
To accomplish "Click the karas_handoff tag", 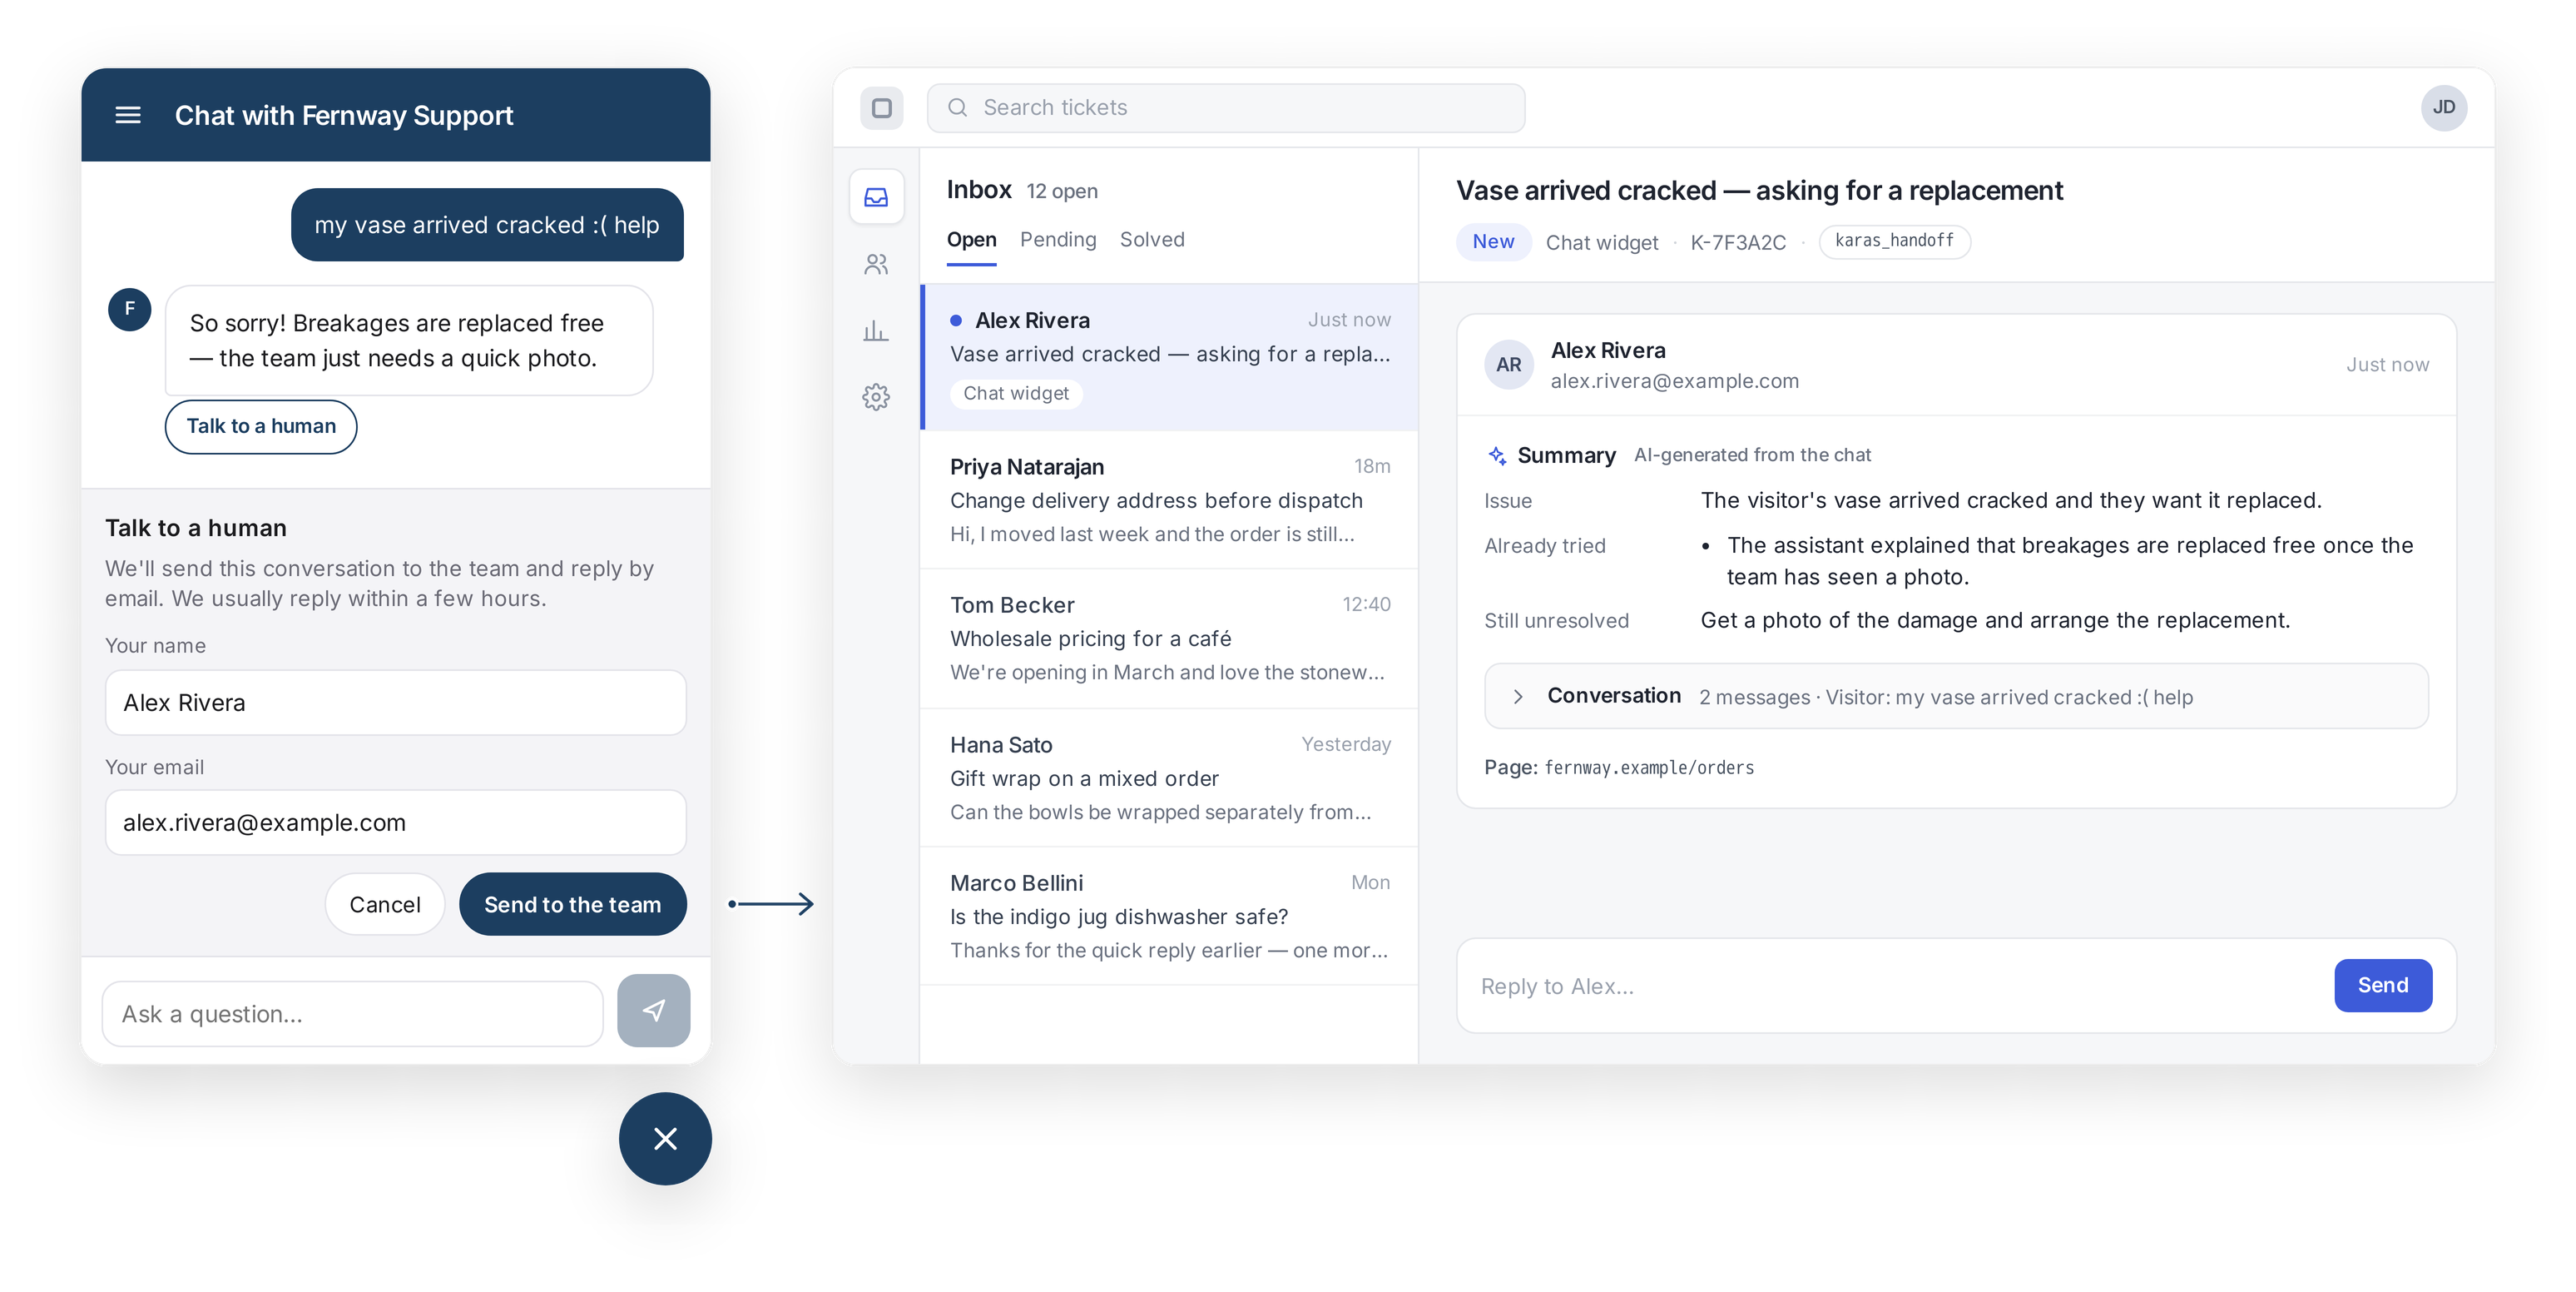I will (1894, 241).
